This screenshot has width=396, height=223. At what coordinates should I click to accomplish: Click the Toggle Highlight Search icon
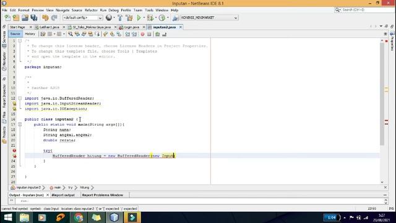pyautogui.click(x=90, y=34)
